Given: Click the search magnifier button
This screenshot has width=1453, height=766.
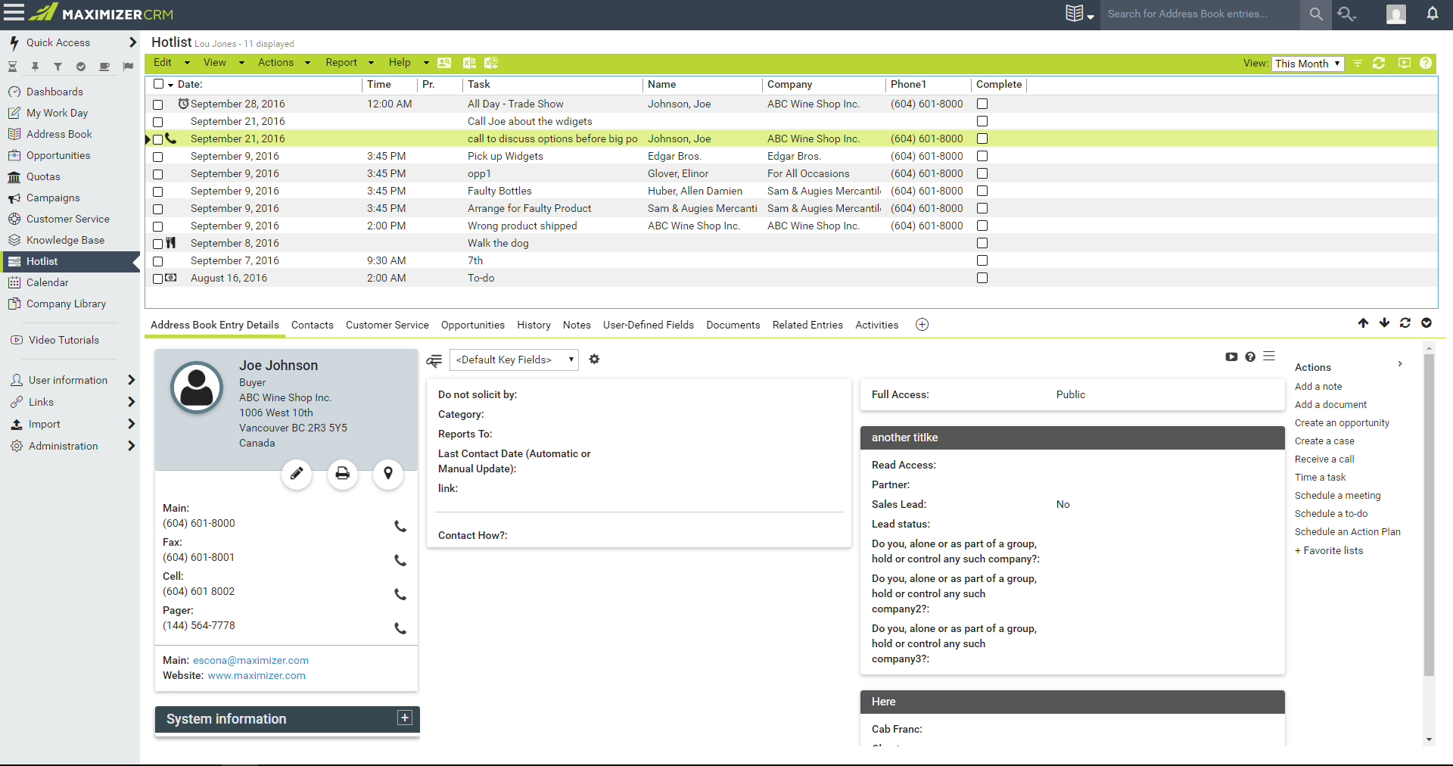Looking at the screenshot, I should (x=1316, y=14).
